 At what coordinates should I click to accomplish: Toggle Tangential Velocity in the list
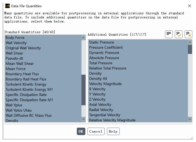(105, 115)
